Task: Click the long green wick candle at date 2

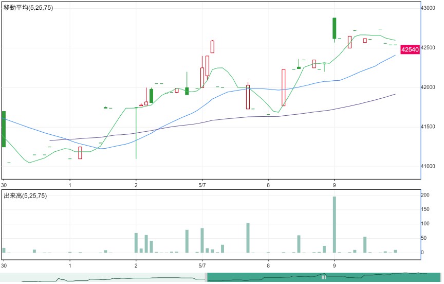Action: [136, 133]
